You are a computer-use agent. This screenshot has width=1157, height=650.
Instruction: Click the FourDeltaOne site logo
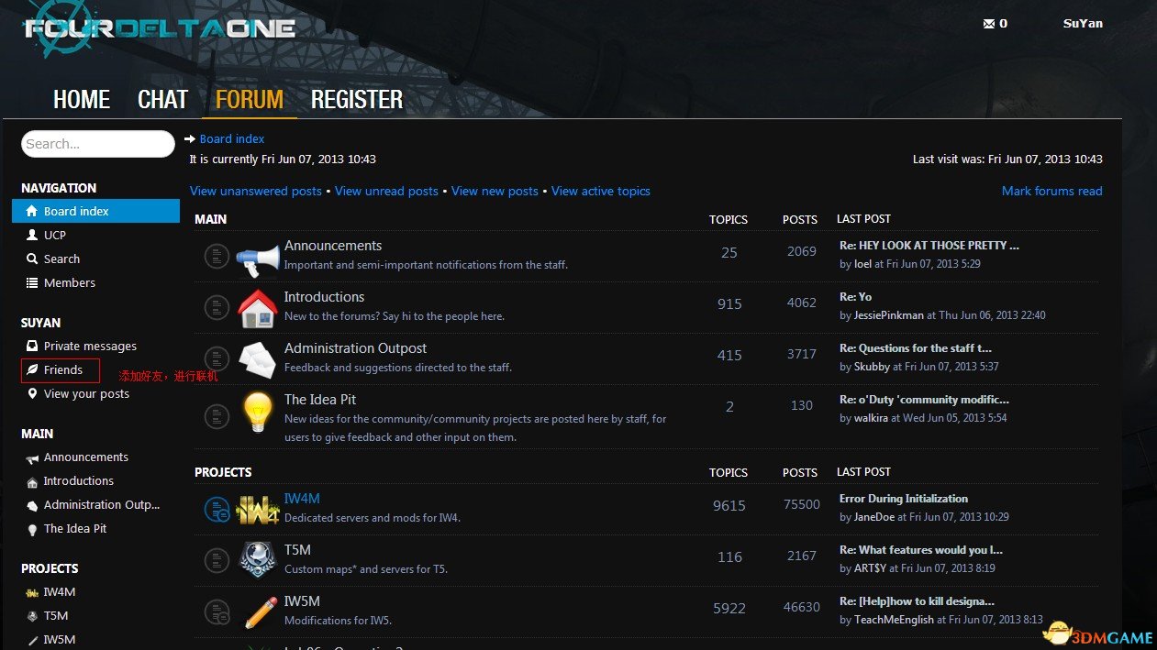(x=160, y=28)
